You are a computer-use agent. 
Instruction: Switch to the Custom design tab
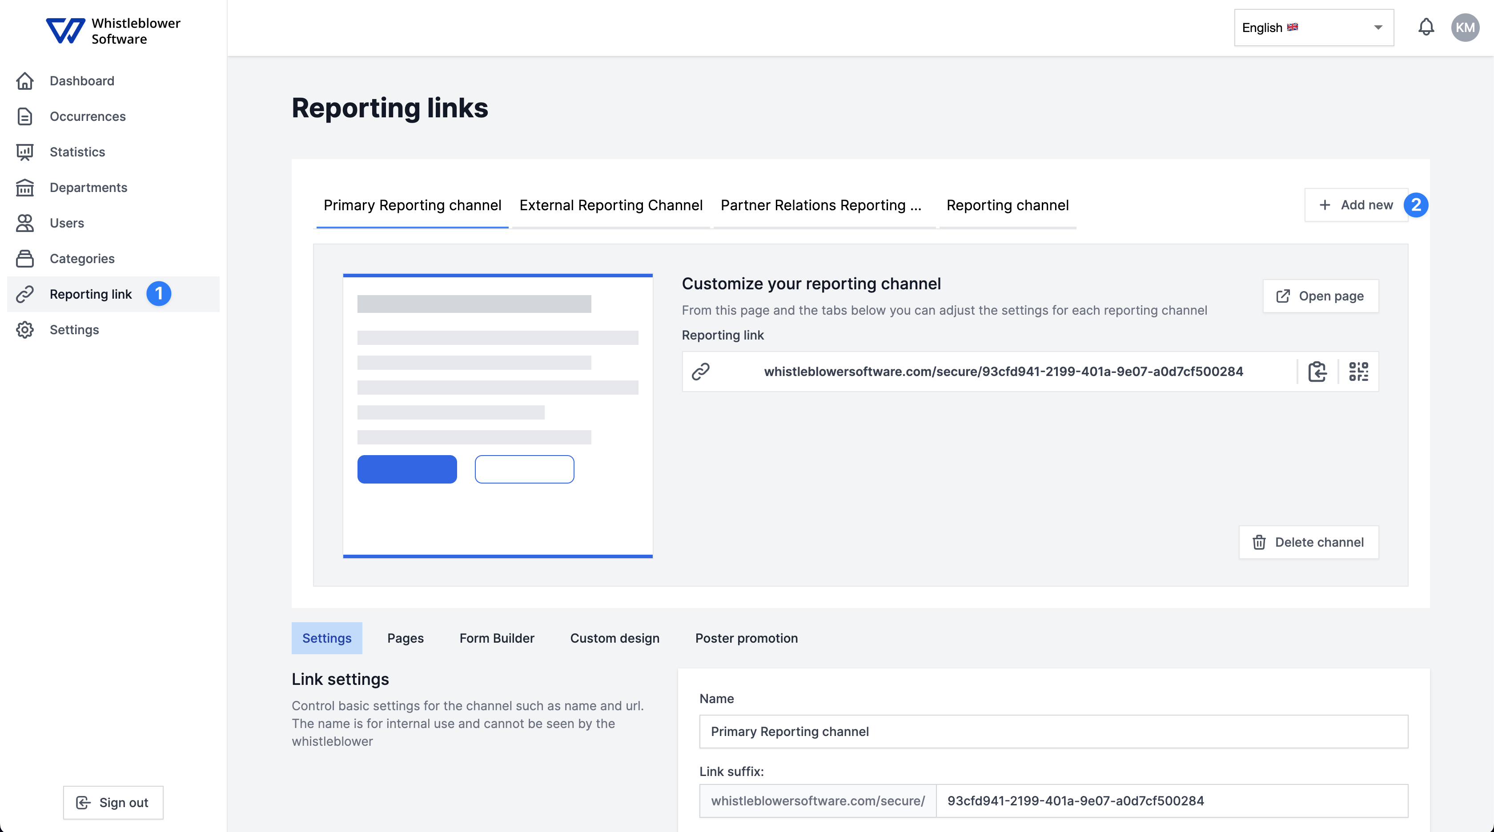pyautogui.click(x=615, y=638)
